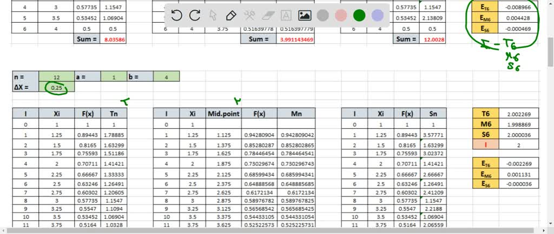Open the crossed tools icon
This screenshot has height=234, width=554.
[x=249, y=16]
